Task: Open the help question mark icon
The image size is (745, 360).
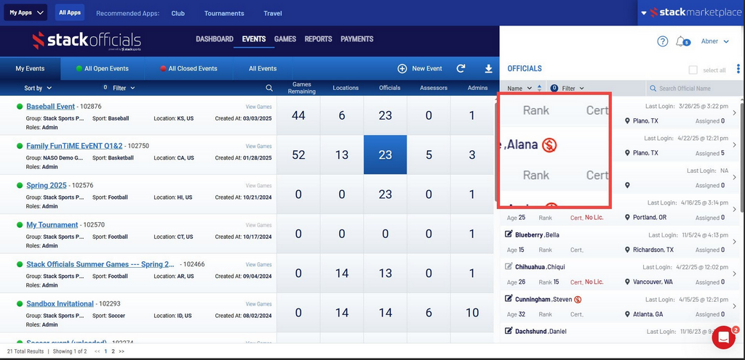Action: (x=662, y=41)
